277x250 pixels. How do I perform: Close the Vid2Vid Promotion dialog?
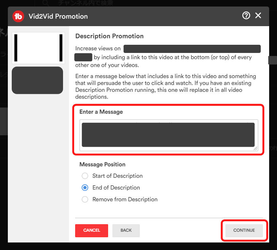point(258,15)
